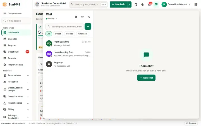Click the Pricing & Availability icon
The height and width of the screenshot is (126, 201).
pyautogui.click(x=5, y=117)
